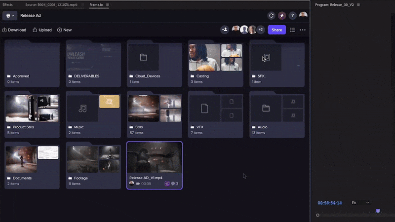Open the SFX folder

coord(277,65)
